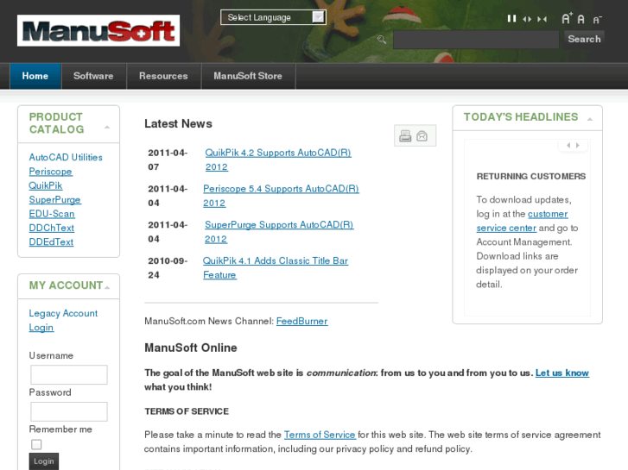Viewport: 628px width, 470px height.
Task: Open the Resources menu
Action: pos(163,76)
